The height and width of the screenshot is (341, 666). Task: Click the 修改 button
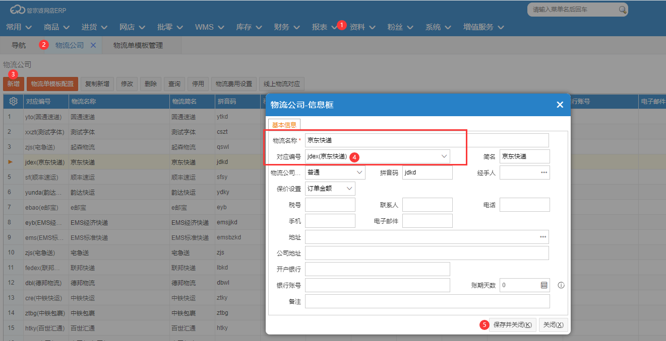[x=127, y=84]
